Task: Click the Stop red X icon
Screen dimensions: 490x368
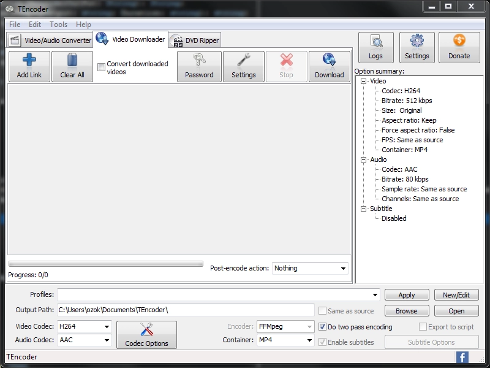Action: pyautogui.click(x=286, y=59)
